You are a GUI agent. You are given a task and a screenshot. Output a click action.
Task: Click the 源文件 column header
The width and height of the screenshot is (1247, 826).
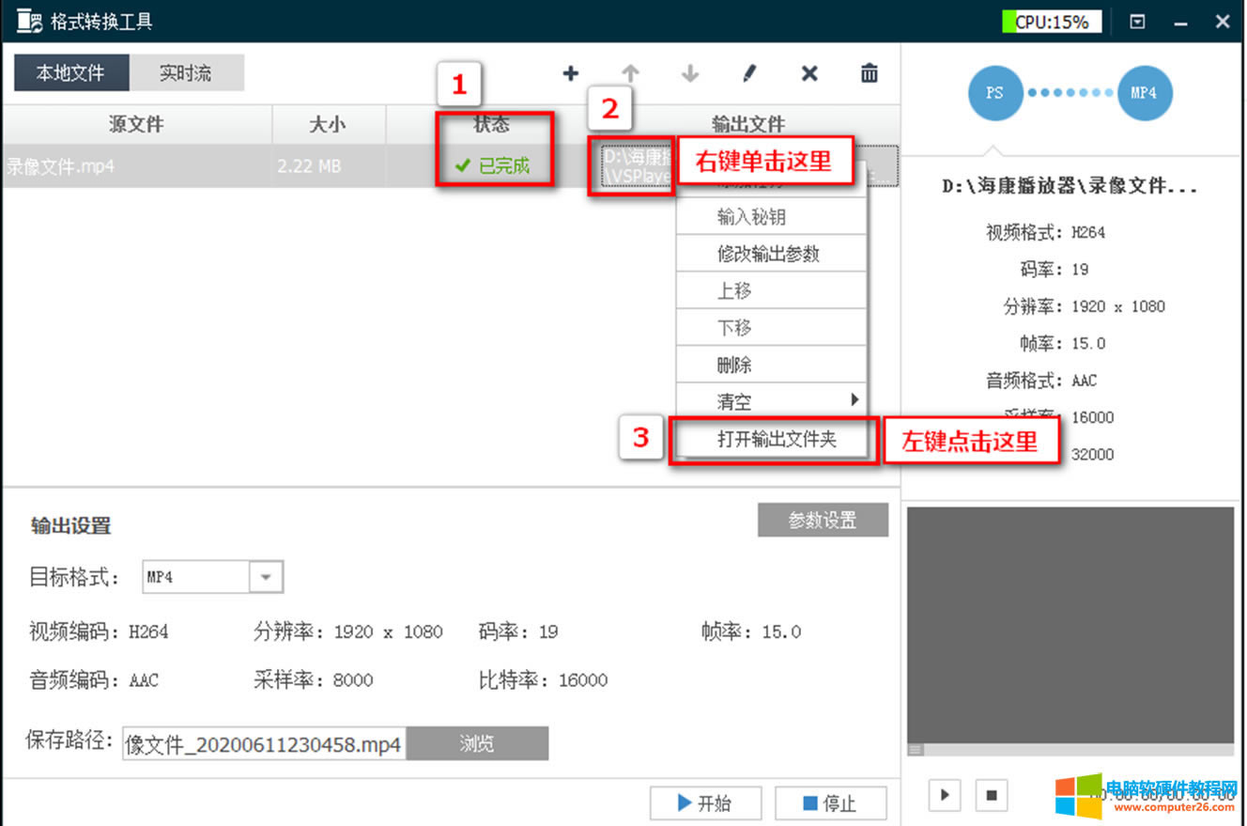point(136,124)
